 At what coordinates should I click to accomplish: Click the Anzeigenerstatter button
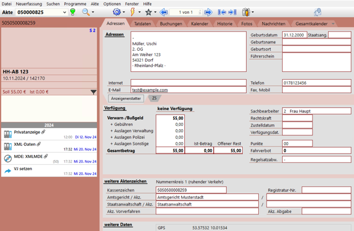click(x=126, y=98)
